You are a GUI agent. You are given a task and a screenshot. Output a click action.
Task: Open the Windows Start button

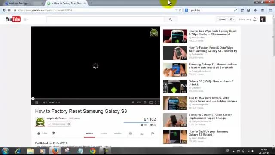pyautogui.click(x=5, y=151)
